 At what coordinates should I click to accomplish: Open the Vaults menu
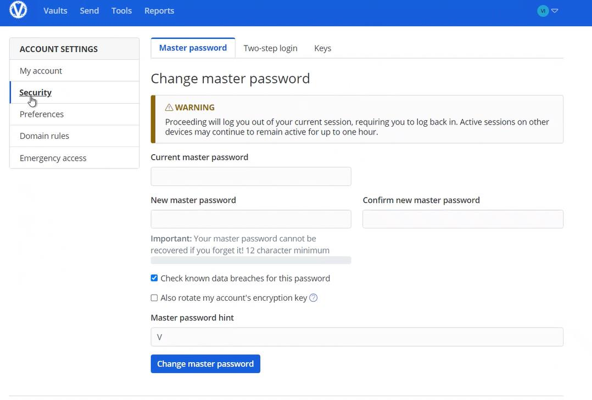pyautogui.click(x=55, y=10)
